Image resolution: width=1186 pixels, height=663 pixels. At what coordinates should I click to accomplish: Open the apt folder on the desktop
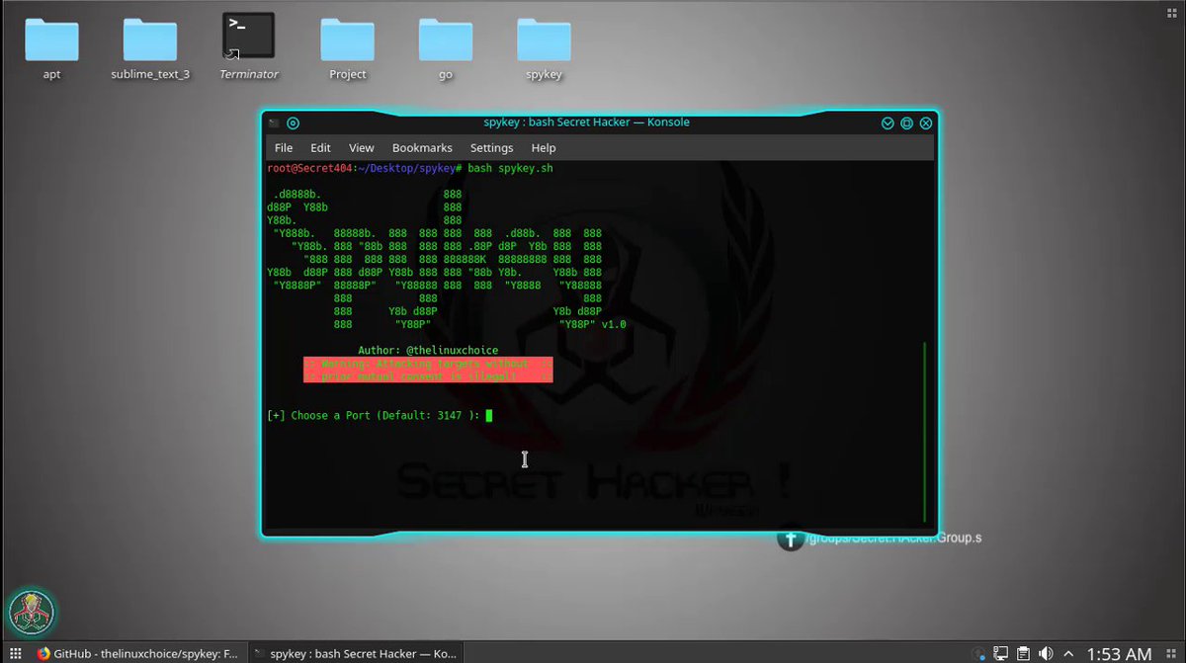pos(51,48)
